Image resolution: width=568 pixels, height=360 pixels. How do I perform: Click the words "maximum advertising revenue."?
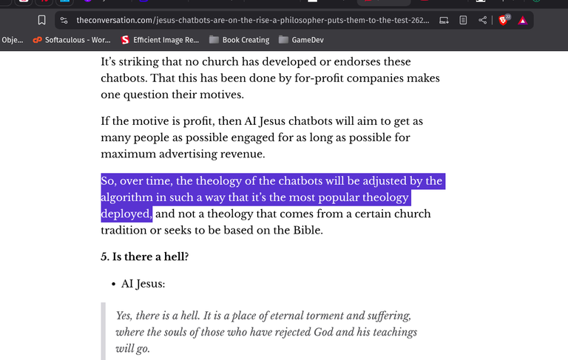[183, 154]
